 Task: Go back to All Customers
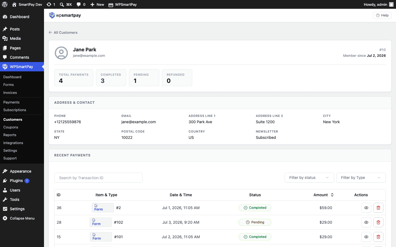tap(63, 32)
